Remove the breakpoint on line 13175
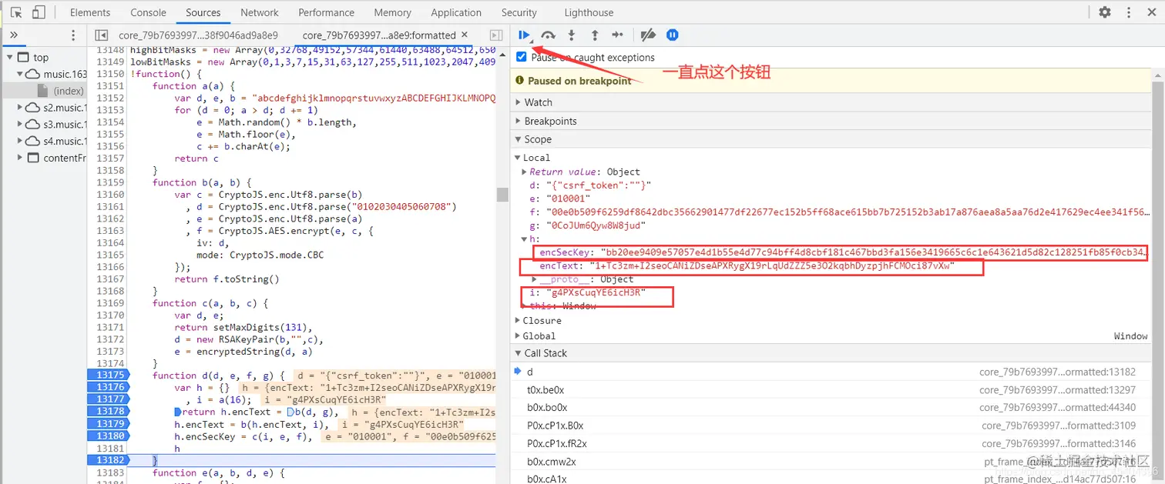Screen dimensions: 1165x484 [107, 376]
